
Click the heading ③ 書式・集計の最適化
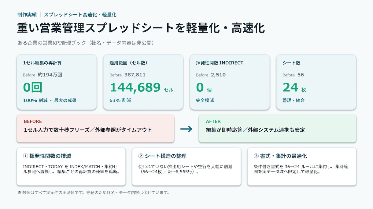point(280,156)
